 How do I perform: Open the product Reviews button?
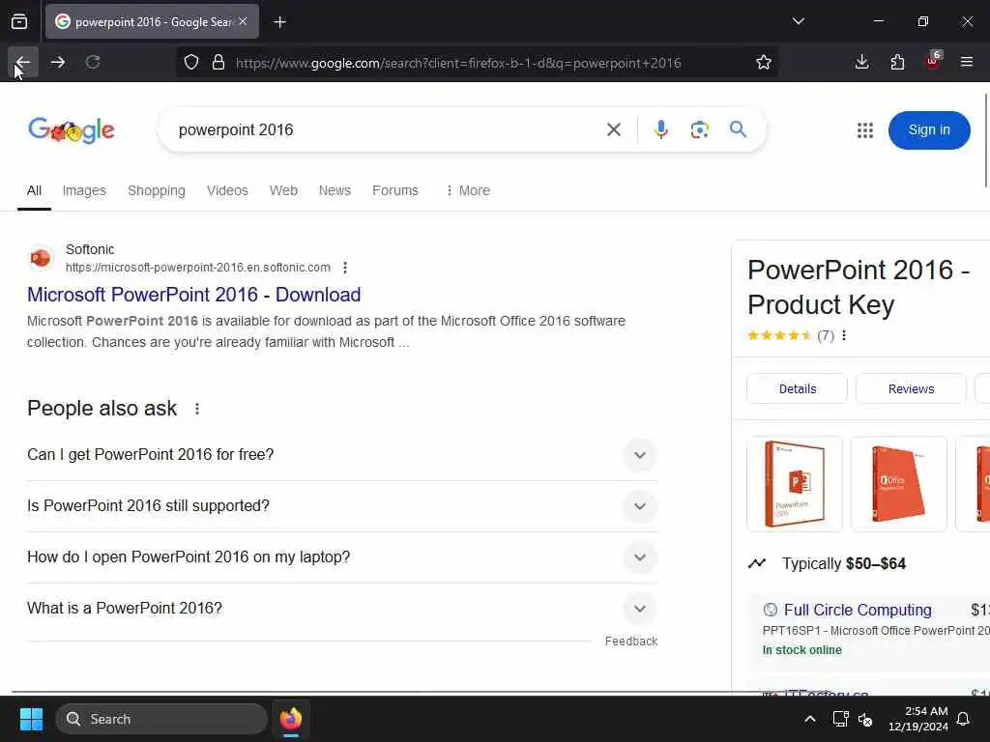pyautogui.click(x=911, y=388)
